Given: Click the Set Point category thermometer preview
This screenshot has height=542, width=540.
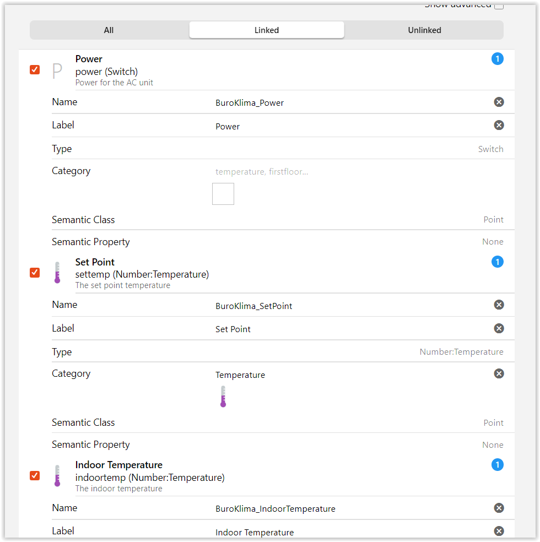Looking at the screenshot, I should pos(223,397).
